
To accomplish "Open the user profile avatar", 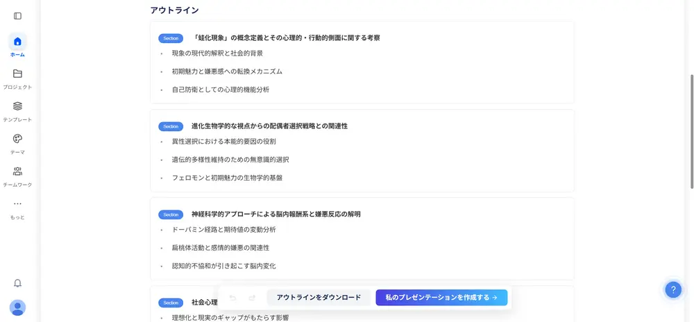I will pyautogui.click(x=18, y=307).
